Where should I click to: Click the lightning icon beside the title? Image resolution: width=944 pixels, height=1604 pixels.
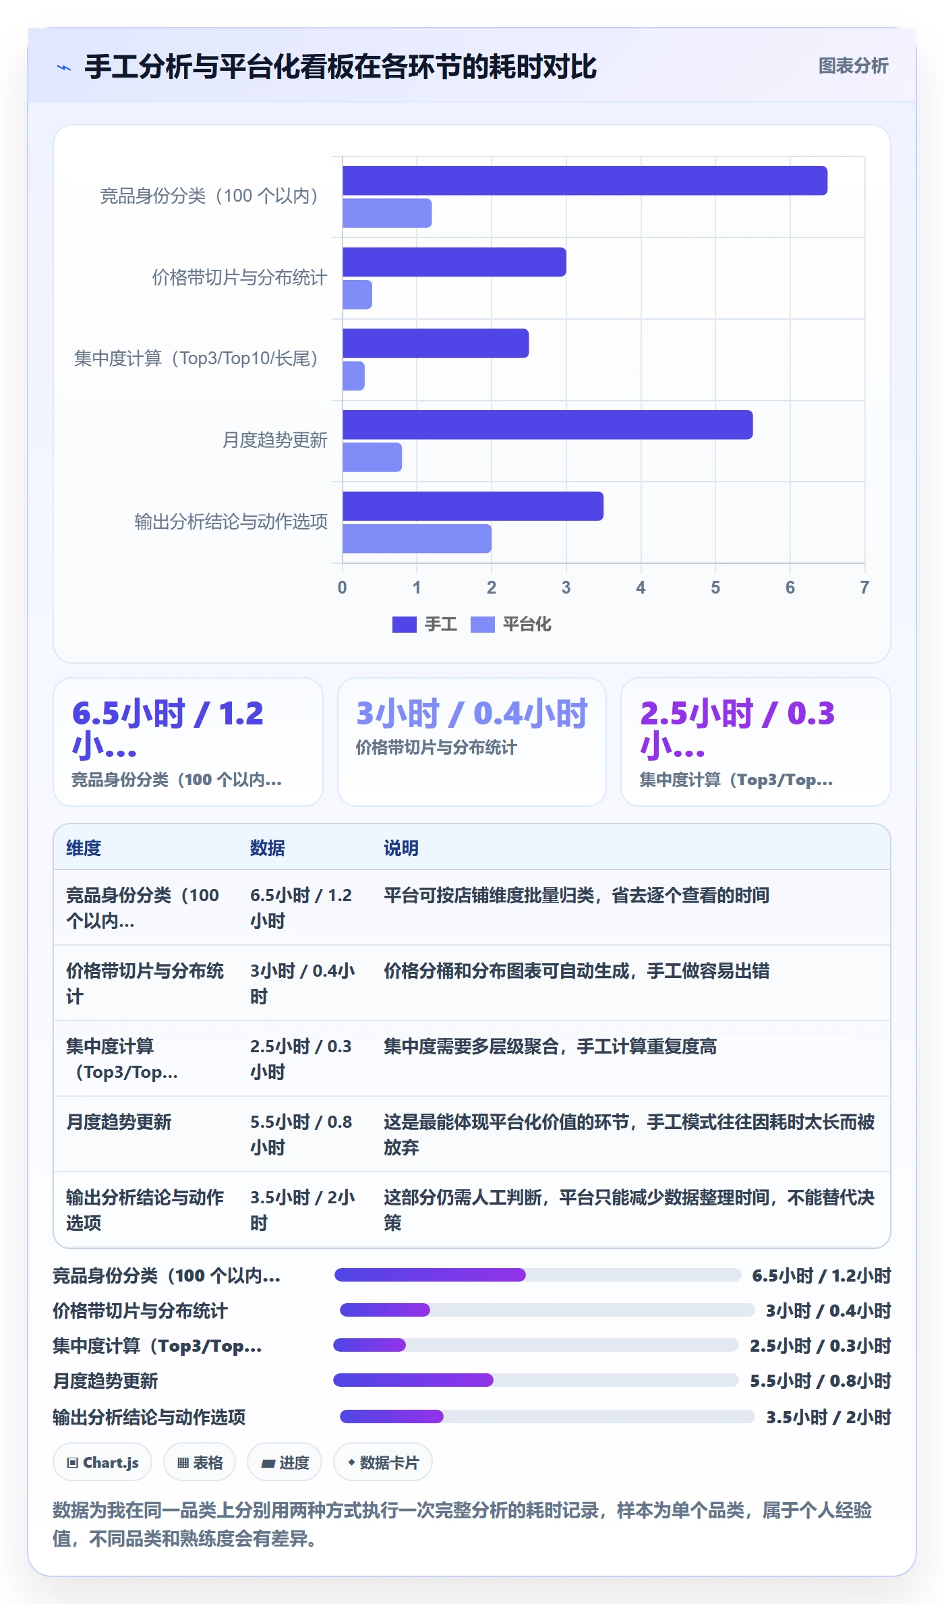[64, 67]
